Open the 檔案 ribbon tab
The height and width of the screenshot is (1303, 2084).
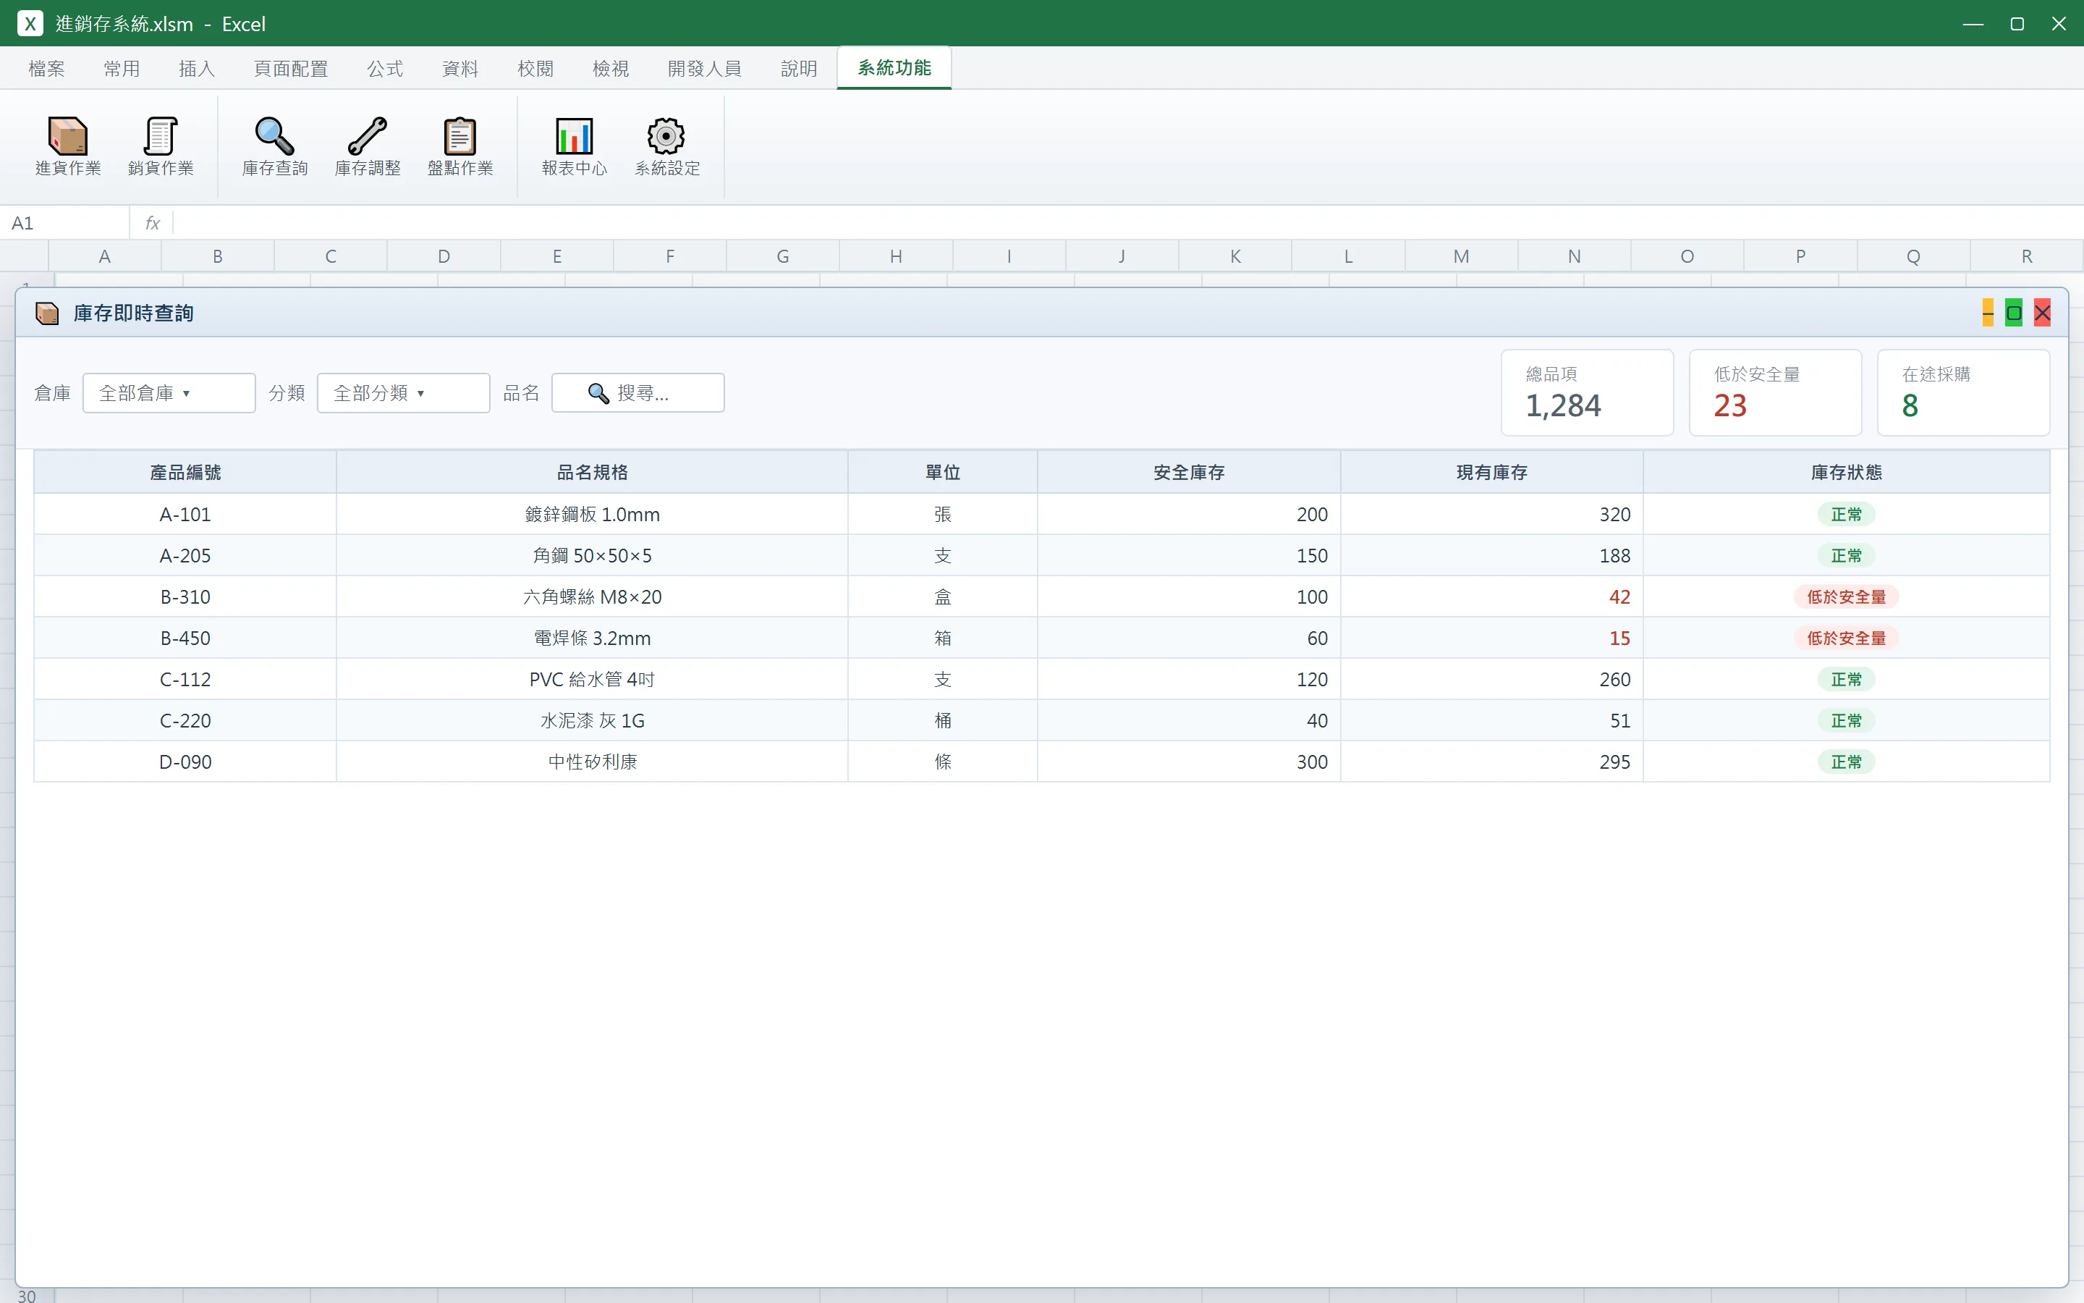[x=46, y=68]
